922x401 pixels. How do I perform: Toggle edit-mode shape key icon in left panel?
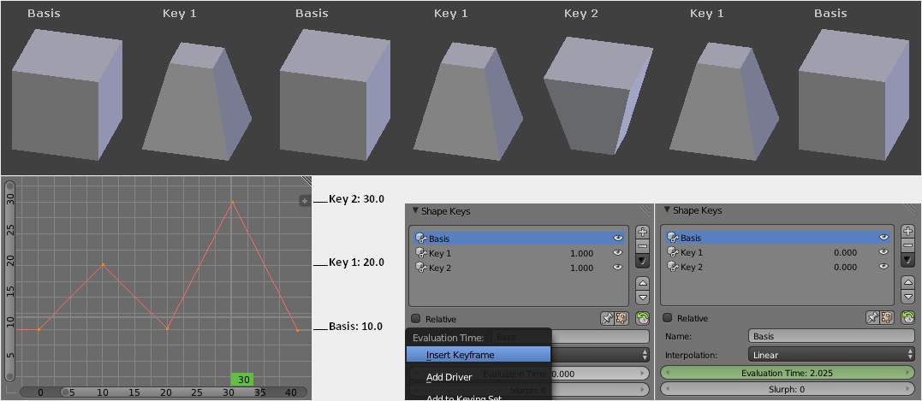(x=621, y=319)
